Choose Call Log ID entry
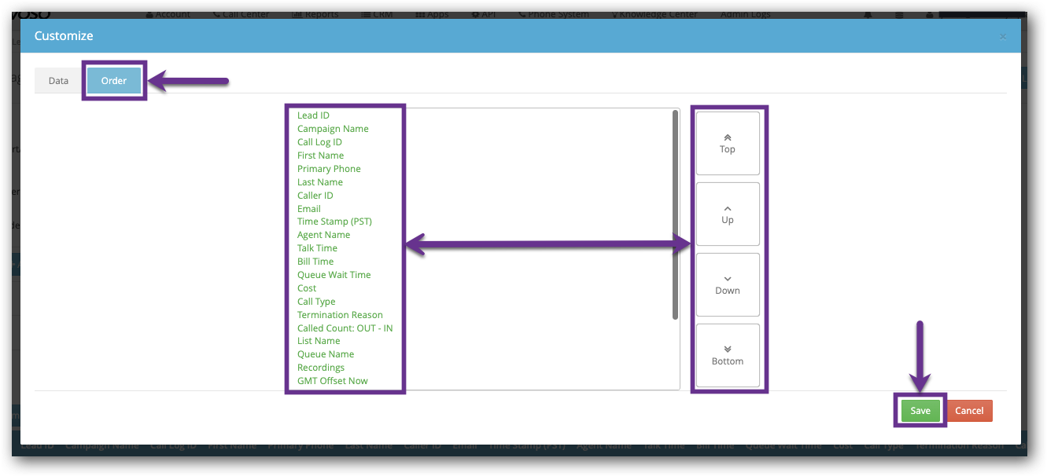The height and width of the screenshot is (476, 1047). tap(319, 142)
